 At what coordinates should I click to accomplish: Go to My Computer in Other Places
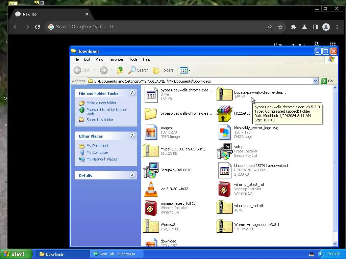click(97, 153)
